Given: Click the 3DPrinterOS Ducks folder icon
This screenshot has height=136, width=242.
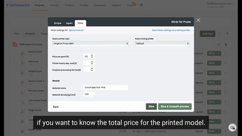Looking at the screenshot, I should pyautogui.click(x=15, y=45).
